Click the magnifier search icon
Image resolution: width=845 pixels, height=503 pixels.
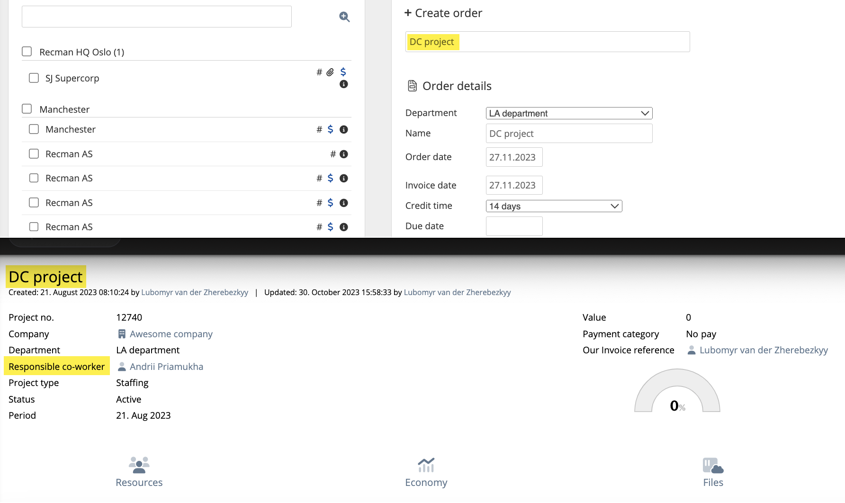tap(344, 17)
